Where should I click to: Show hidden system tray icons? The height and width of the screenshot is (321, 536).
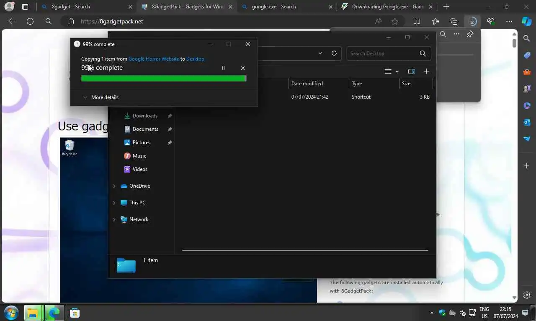pos(432,313)
